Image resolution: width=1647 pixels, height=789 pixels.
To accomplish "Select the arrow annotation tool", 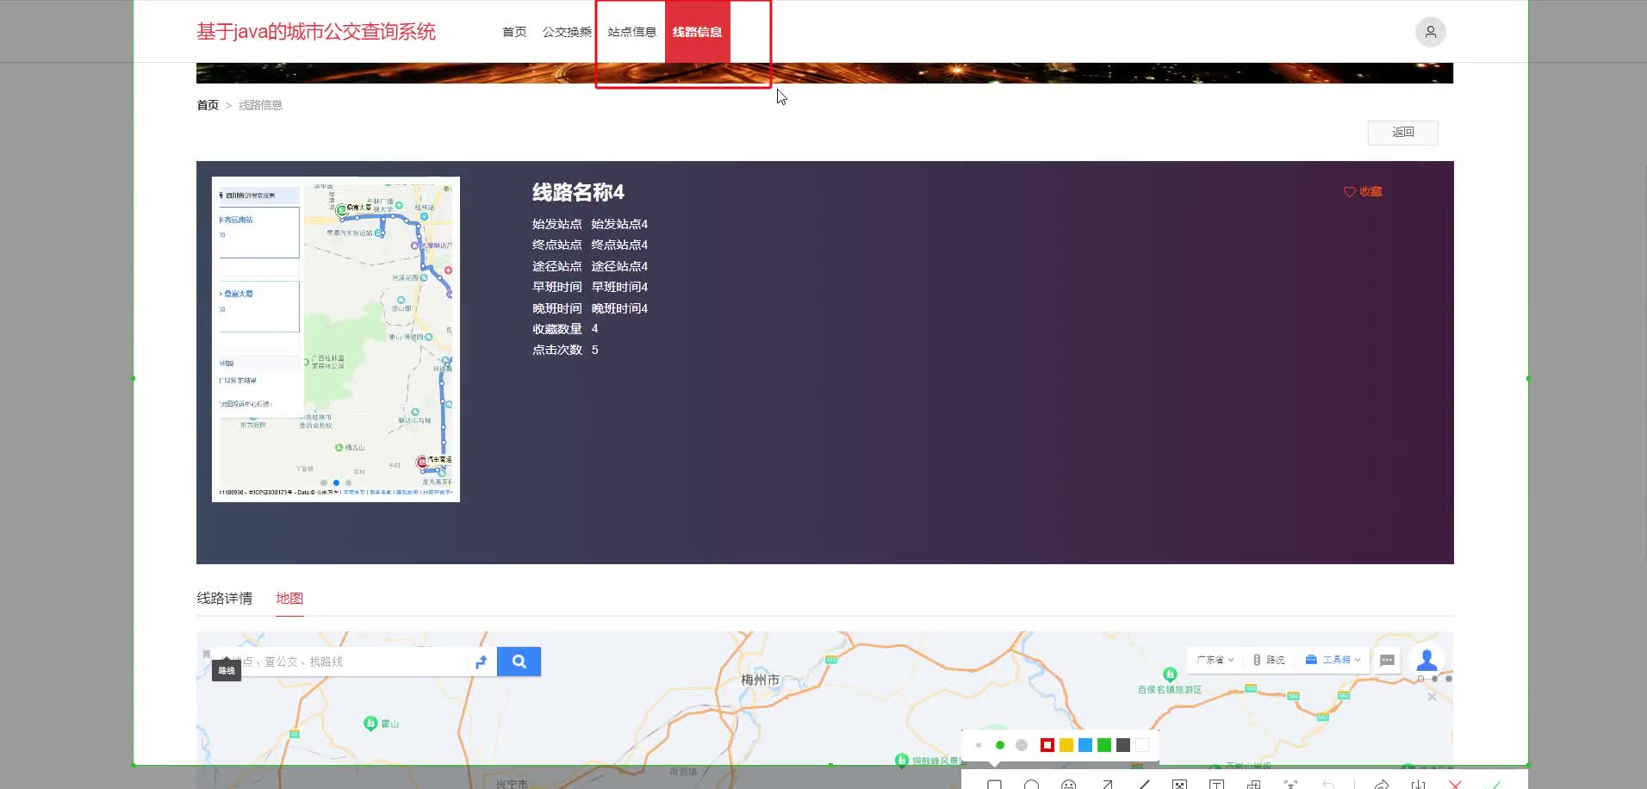I will pyautogui.click(x=1106, y=785).
